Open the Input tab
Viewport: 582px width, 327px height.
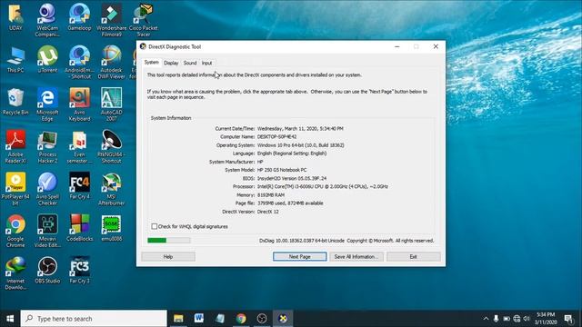click(x=206, y=63)
